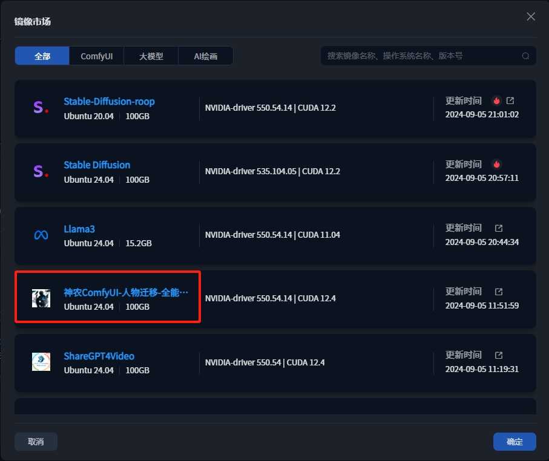Click the 确定 button

[514, 442]
